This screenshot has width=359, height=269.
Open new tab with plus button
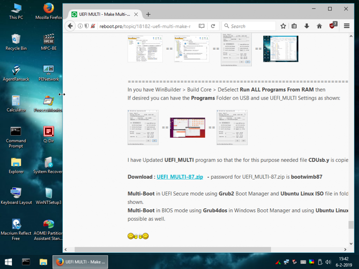(x=148, y=14)
